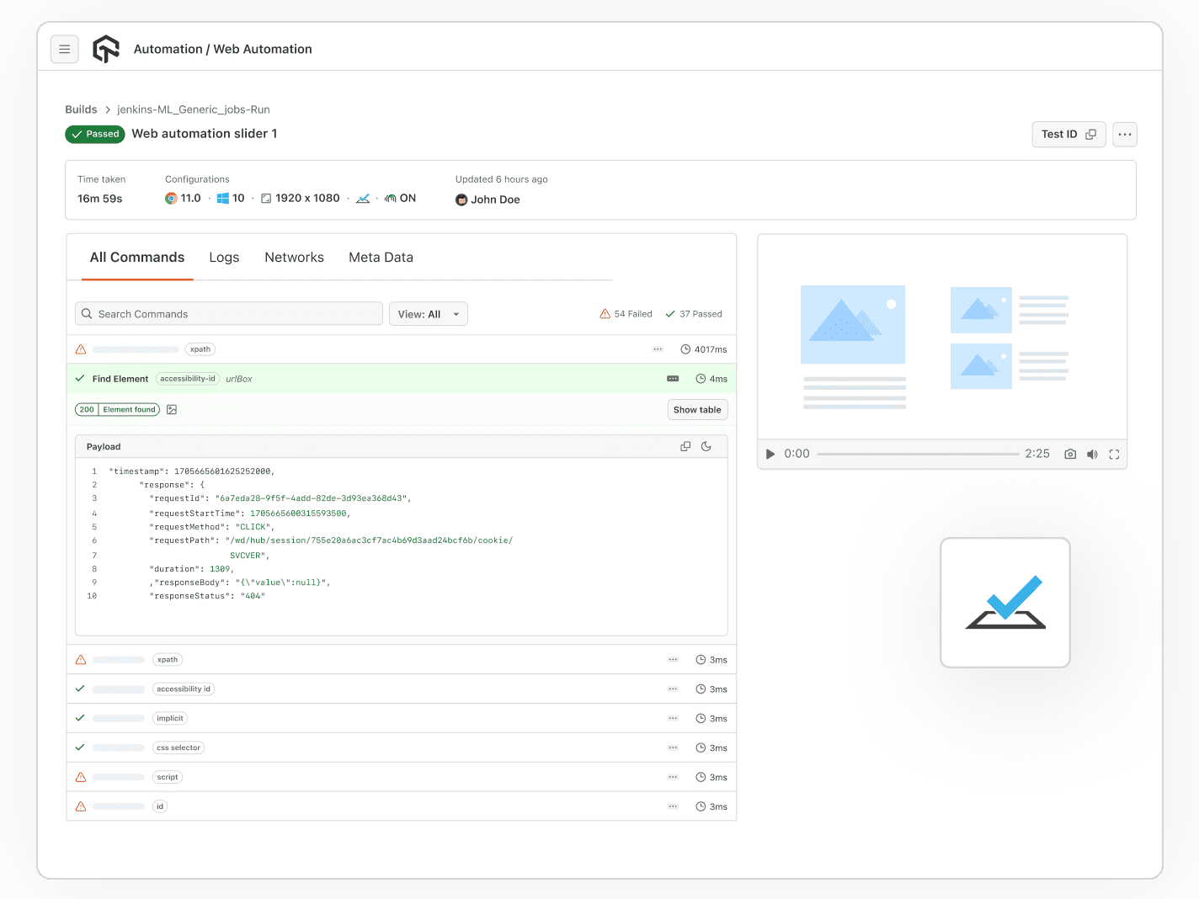
Task: Toggle the accessibility-id badge on Find Element
Action: click(x=187, y=379)
